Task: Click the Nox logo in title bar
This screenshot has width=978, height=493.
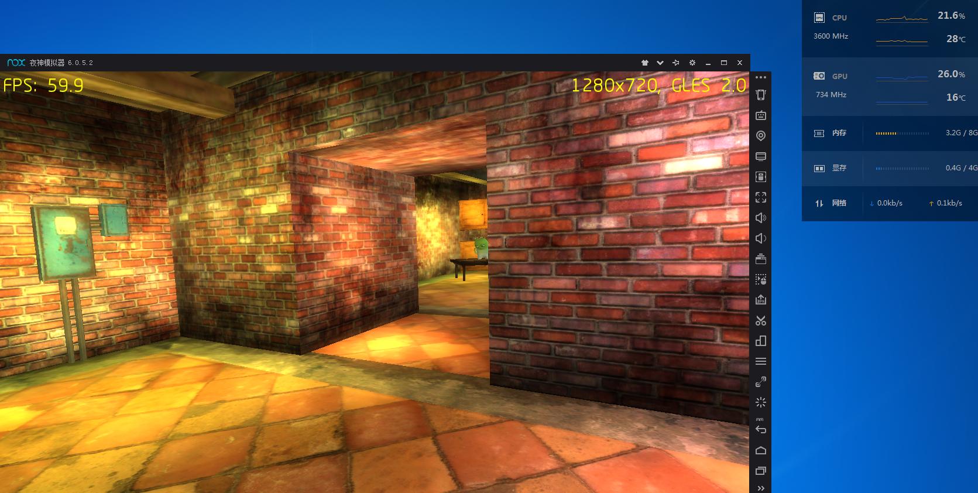Action: point(16,63)
